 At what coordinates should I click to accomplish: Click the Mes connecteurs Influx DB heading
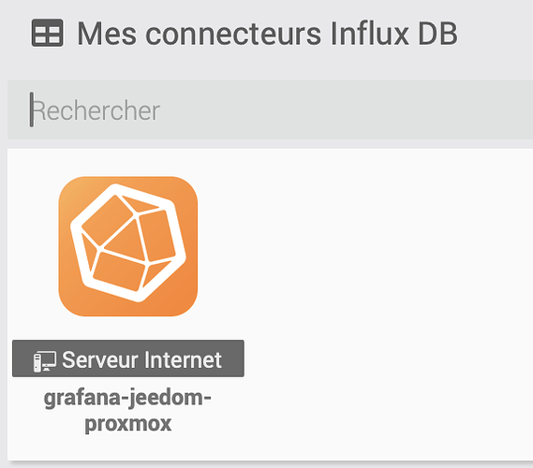pyautogui.click(x=268, y=33)
